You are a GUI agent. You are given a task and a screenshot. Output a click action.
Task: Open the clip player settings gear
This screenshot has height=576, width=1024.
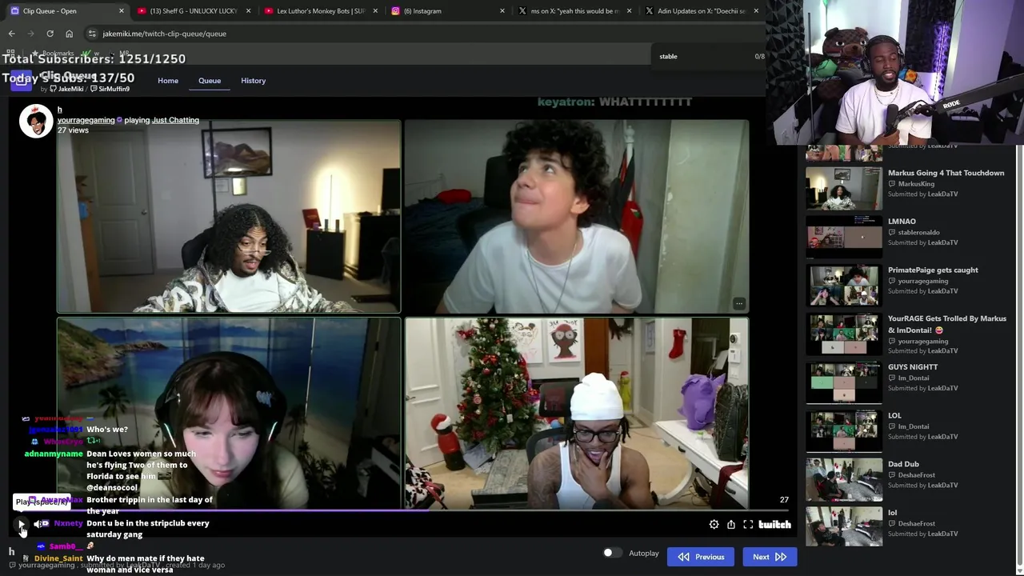714,524
